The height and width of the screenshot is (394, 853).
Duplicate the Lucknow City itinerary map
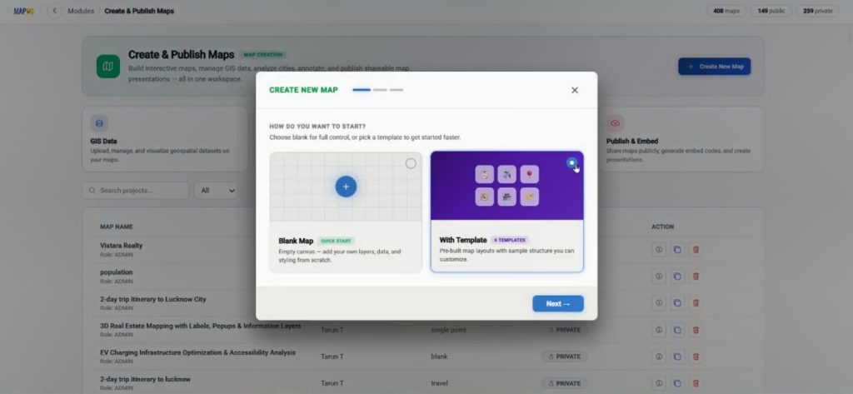click(x=677, y=303)
